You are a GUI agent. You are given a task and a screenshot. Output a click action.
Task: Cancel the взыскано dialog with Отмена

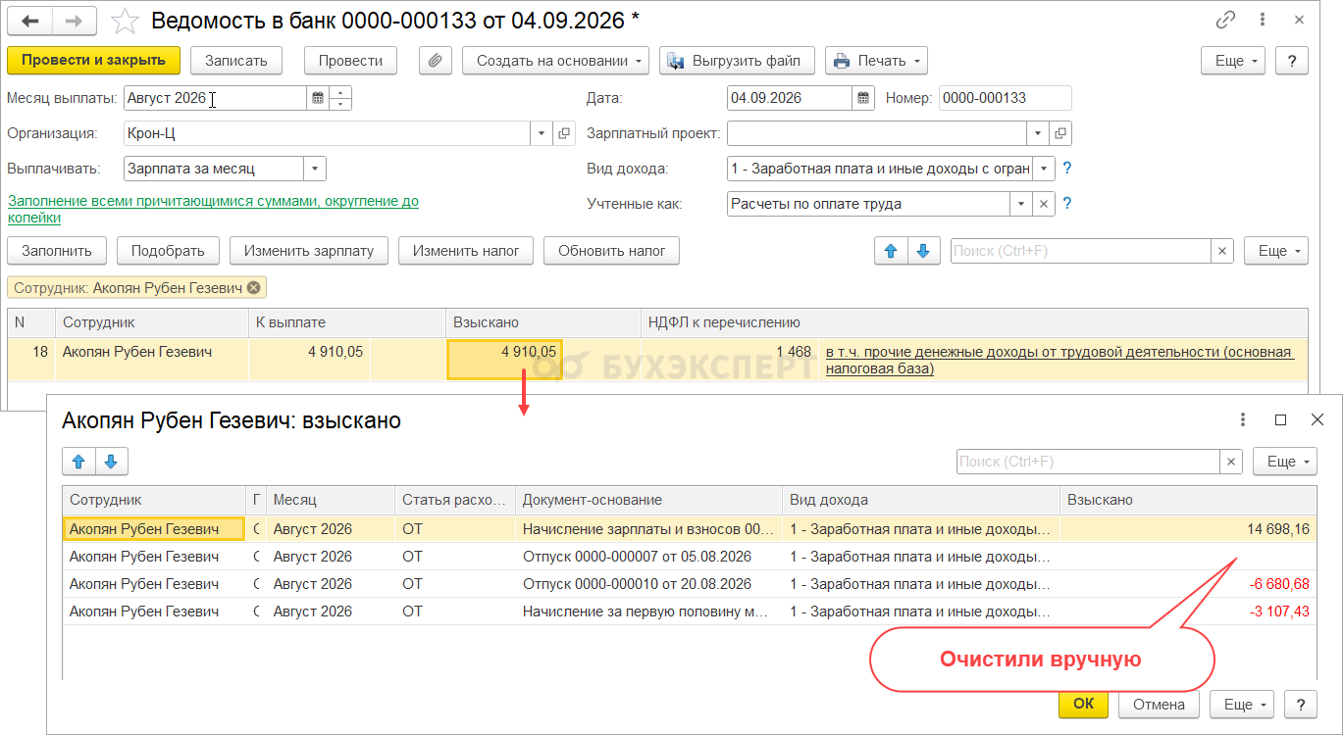(1159, 704)
